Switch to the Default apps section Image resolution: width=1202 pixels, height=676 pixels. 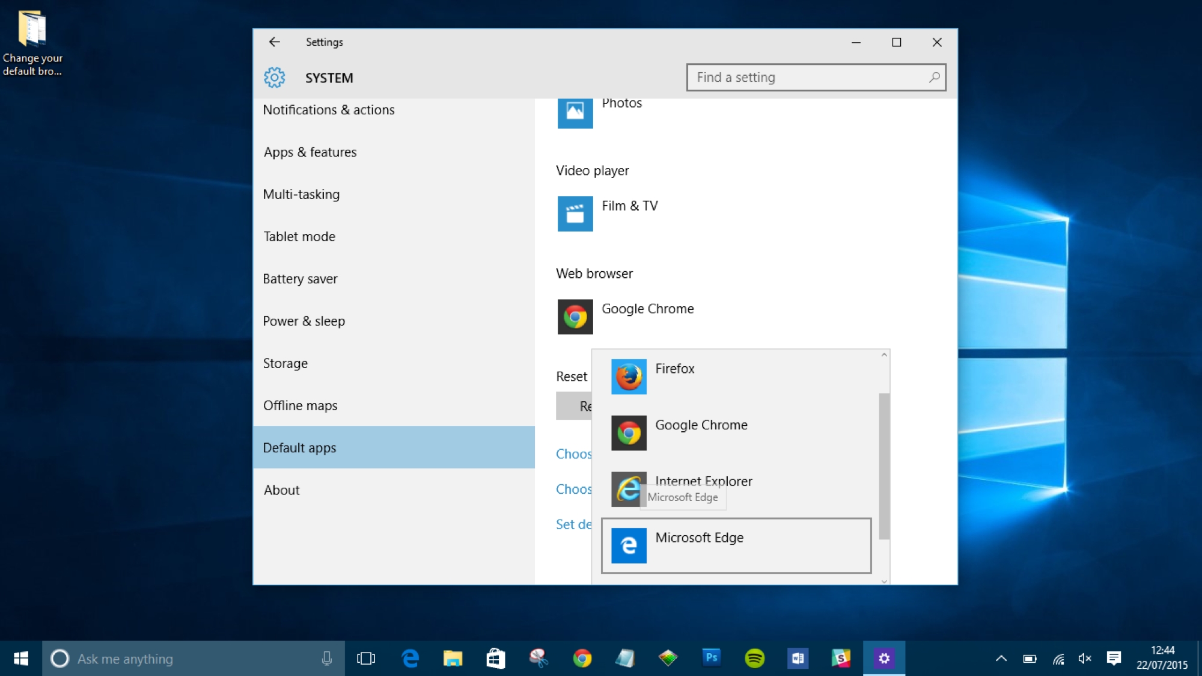point(299,447)
